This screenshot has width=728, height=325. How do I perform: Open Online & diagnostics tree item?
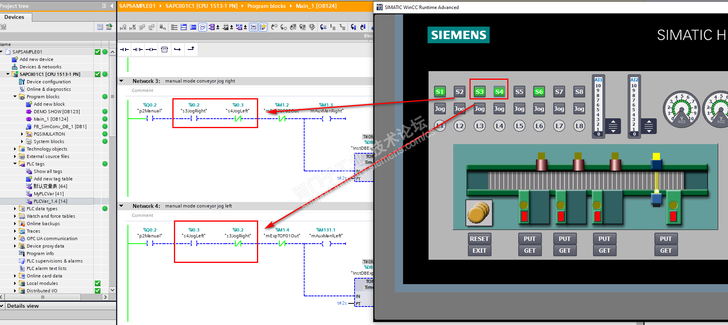[x=48, y=89]
